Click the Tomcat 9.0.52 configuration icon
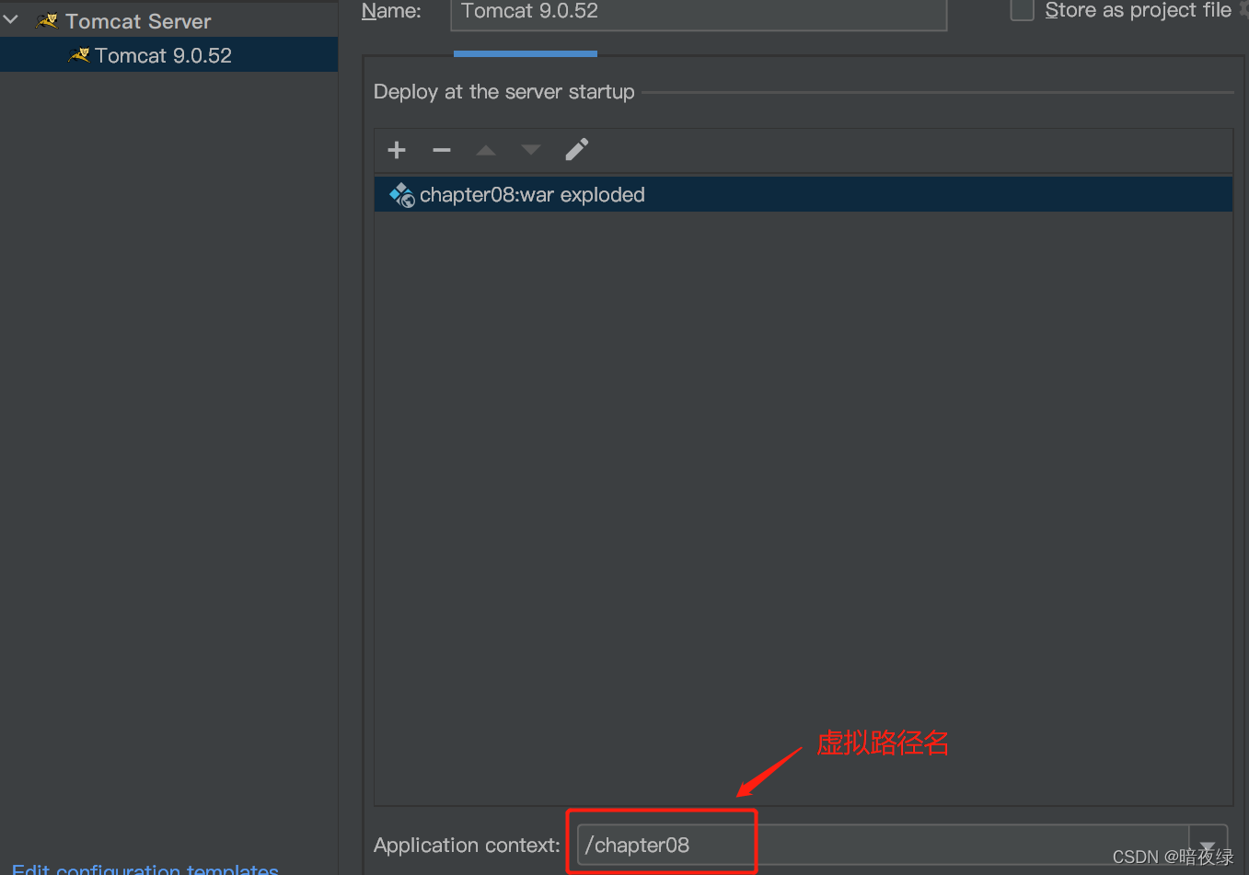 [79, 55]
